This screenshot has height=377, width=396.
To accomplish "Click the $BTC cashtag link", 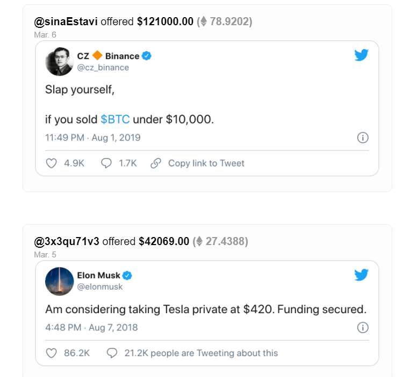I will [x=115, y=119].
